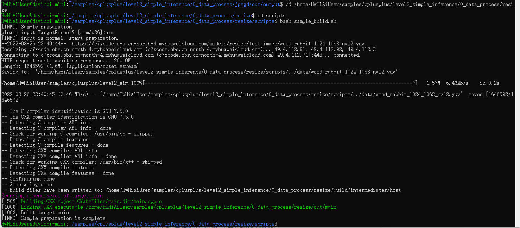Select the 'input is normal, start preparation' line

point(60,38)
